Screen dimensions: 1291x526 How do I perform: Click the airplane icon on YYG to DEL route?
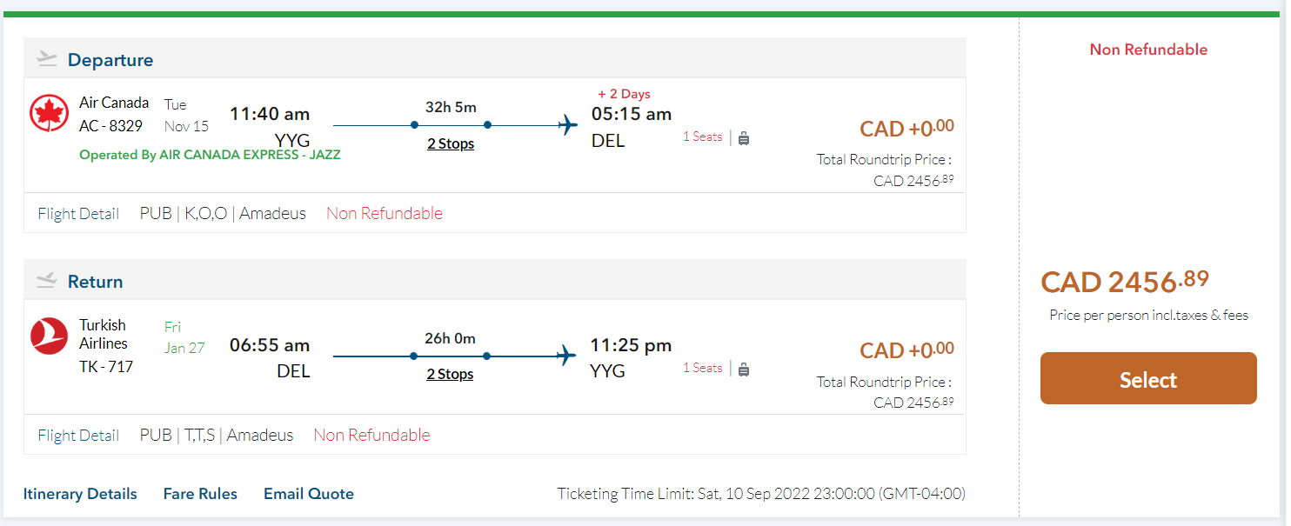click(x=568, y=125)
